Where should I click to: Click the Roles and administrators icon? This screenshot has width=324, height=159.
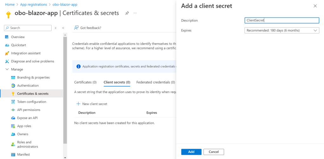[13, 144]
